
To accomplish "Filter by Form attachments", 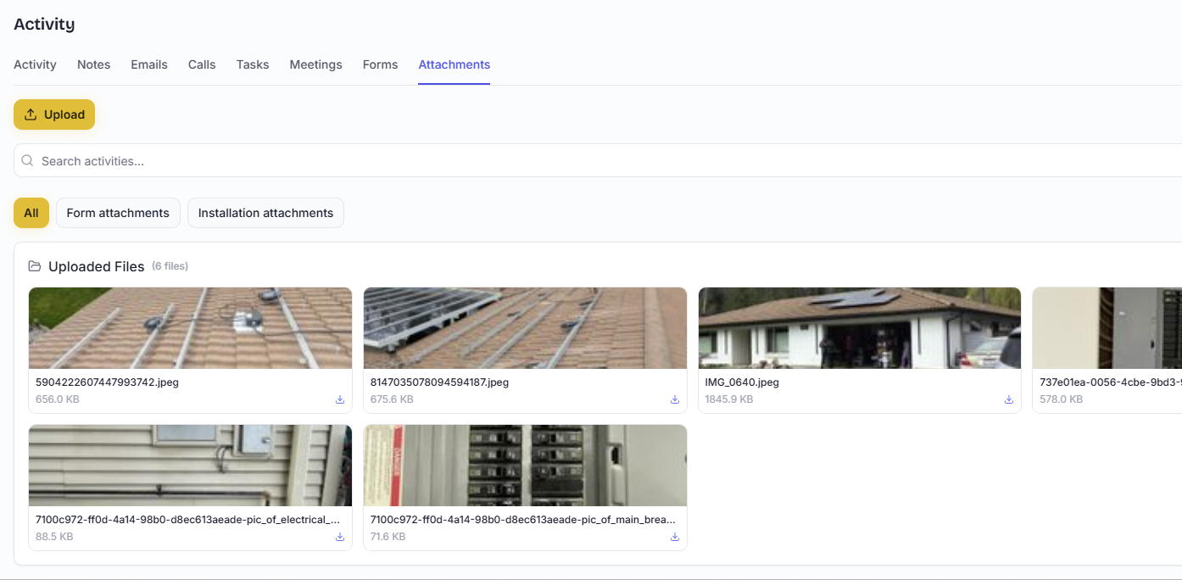I will [118, 213].
